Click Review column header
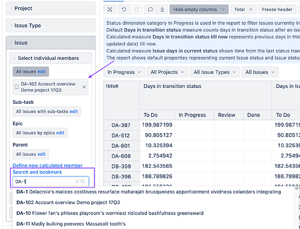The height and width of the screenshot is (229, 300). 229,115
